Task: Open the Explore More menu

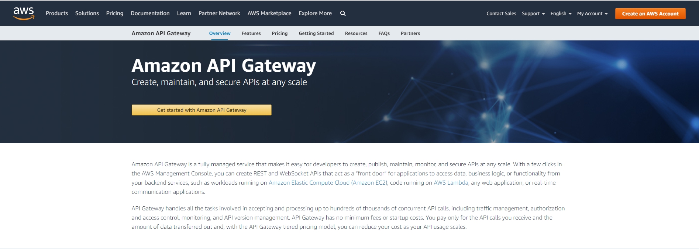Action: click(315, 13)
